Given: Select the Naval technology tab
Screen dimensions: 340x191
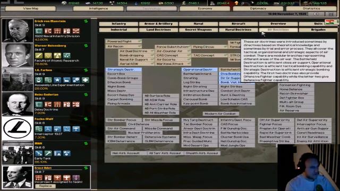Looking at the screenshot, I should [x=198, y=23].
